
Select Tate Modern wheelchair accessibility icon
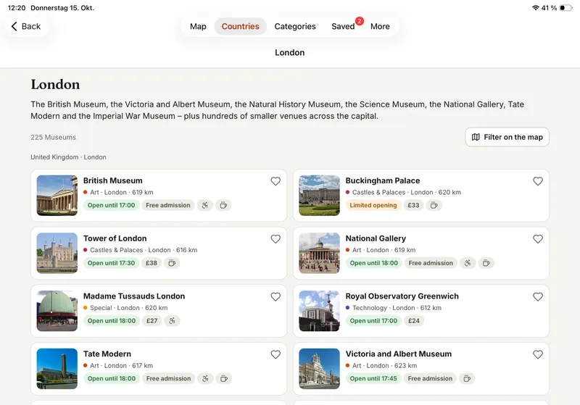point(205,378)
